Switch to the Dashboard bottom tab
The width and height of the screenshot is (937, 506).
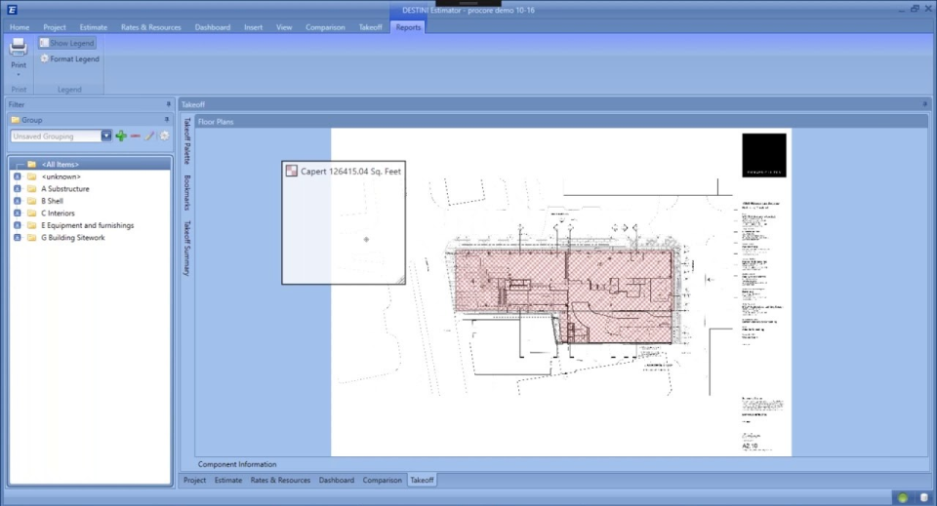(336, 481)
